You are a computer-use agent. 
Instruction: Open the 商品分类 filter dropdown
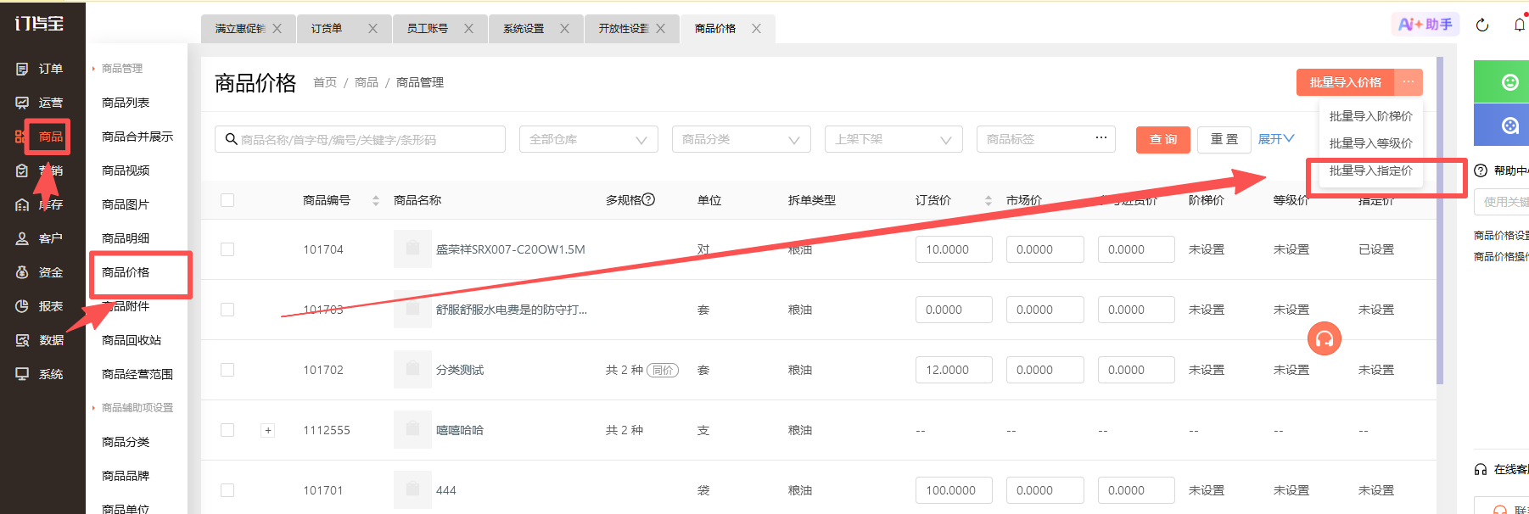(741, 139)
